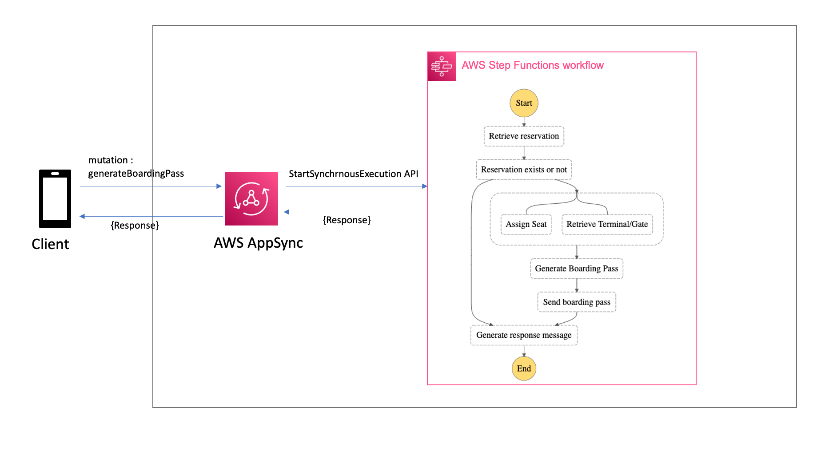Click the Retrieve reservation step box
813x451 pixels.
524,136
